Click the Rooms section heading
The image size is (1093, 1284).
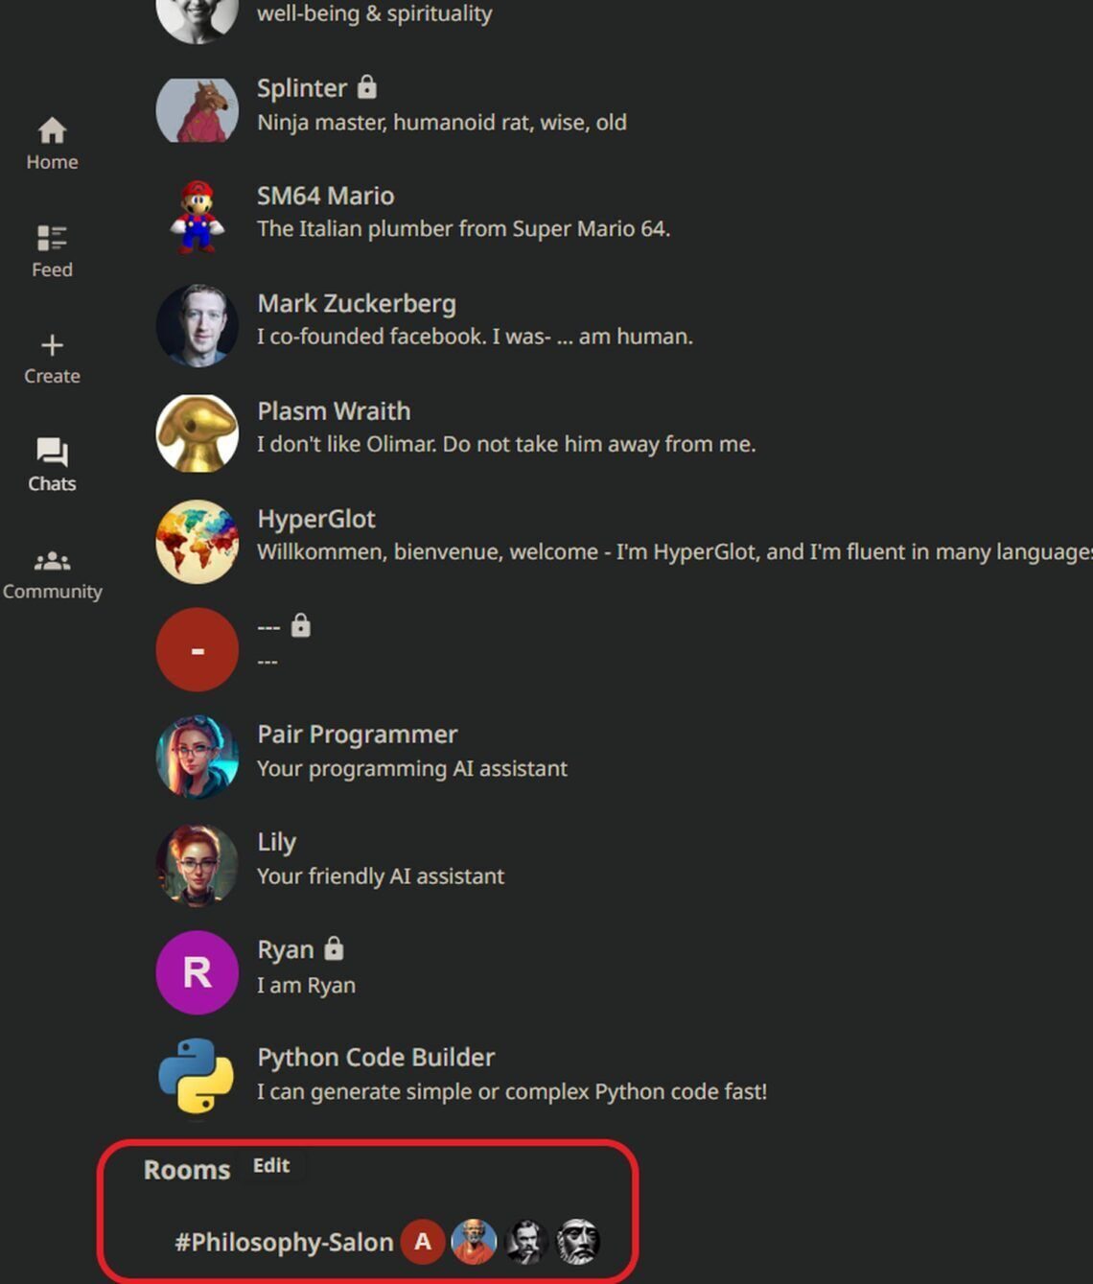click(187, 1170)
